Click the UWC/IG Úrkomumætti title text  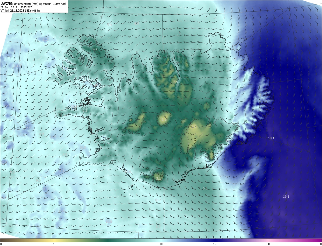[34, 3]
